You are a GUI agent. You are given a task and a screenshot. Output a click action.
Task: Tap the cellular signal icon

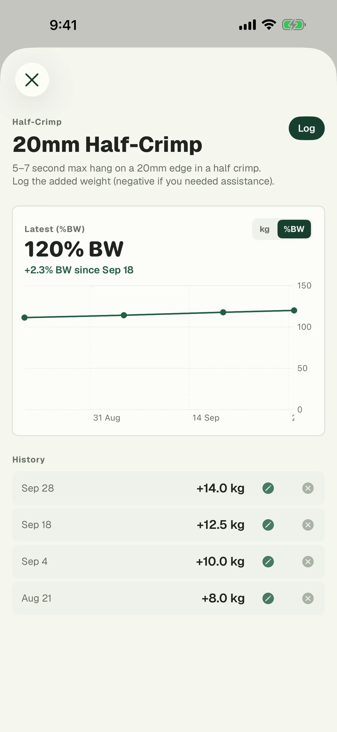pos(247,25)
